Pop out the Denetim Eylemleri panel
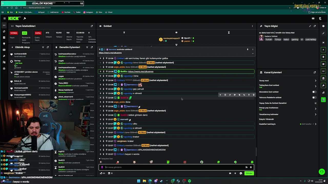The image size is (328, 184). pos(92,47)
